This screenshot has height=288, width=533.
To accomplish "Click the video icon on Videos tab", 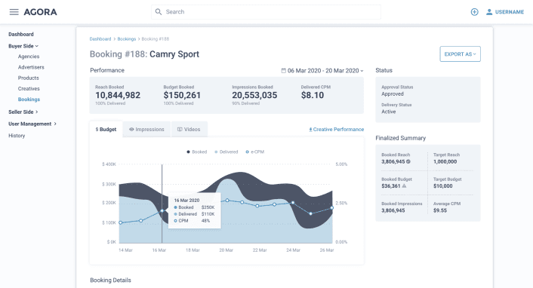I will pos(180,130).
